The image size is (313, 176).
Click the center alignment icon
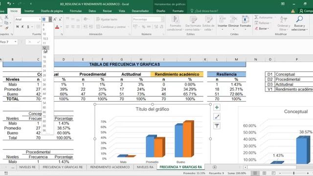pos(73,27)
